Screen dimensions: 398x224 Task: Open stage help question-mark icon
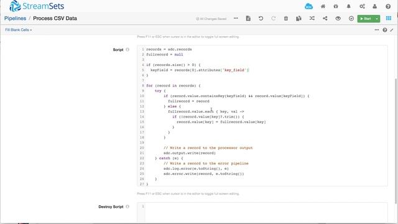[x=385, y=30]
